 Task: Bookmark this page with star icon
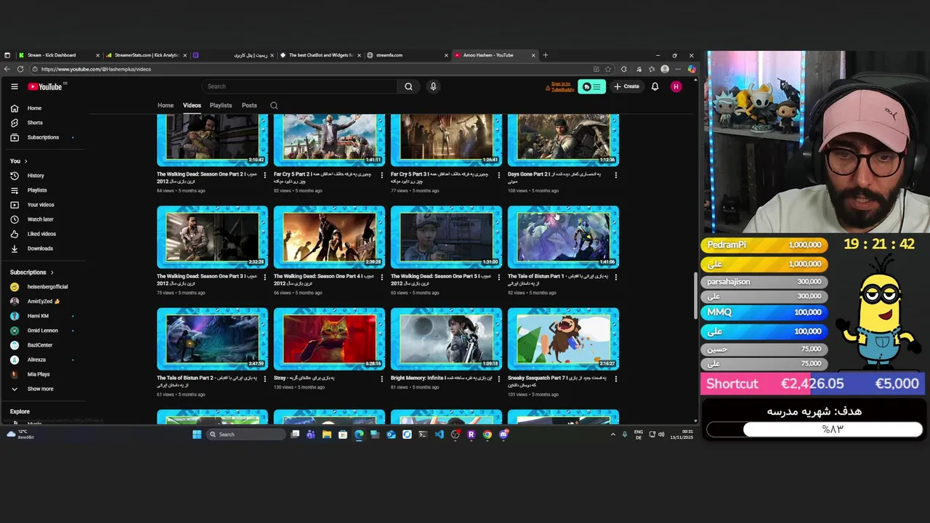608,69
